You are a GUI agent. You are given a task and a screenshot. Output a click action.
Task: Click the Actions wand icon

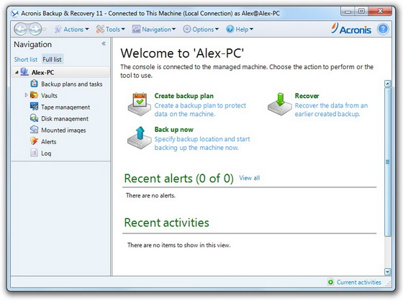tap(58, 30)
